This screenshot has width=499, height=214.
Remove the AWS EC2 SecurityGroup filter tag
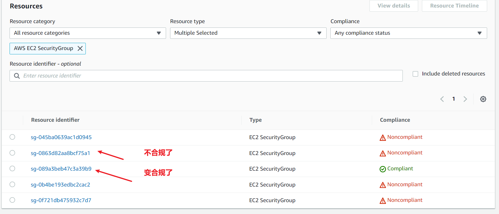click(80, 49)
